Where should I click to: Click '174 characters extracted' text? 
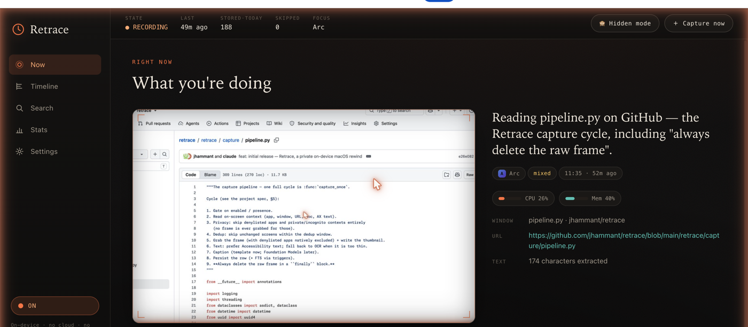[x=568, y=261]
